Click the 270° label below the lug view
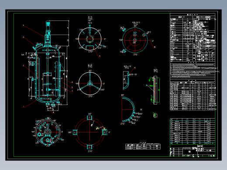Viewport: 227px width, 170px height. pos(90,151)
